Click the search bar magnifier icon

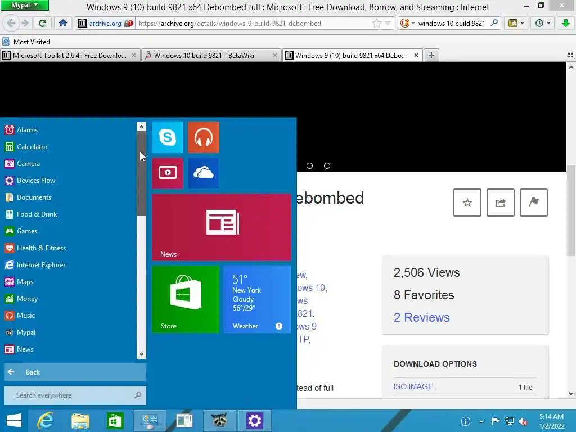(x=494, y=23)
